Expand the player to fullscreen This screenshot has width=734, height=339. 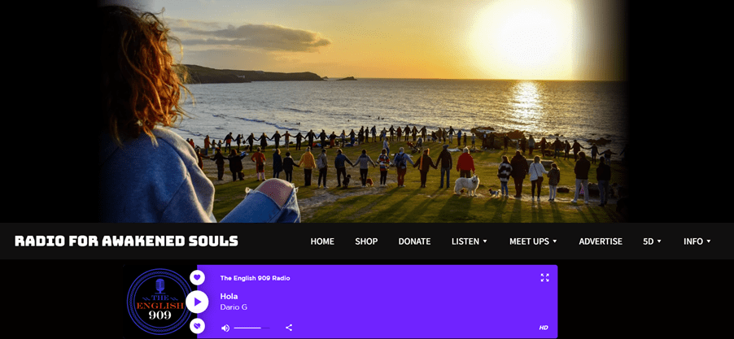[544, 278]
